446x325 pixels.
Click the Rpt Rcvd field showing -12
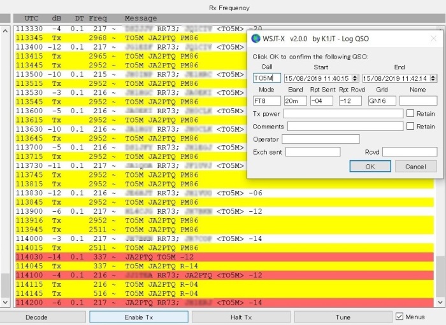click(350, 100)
